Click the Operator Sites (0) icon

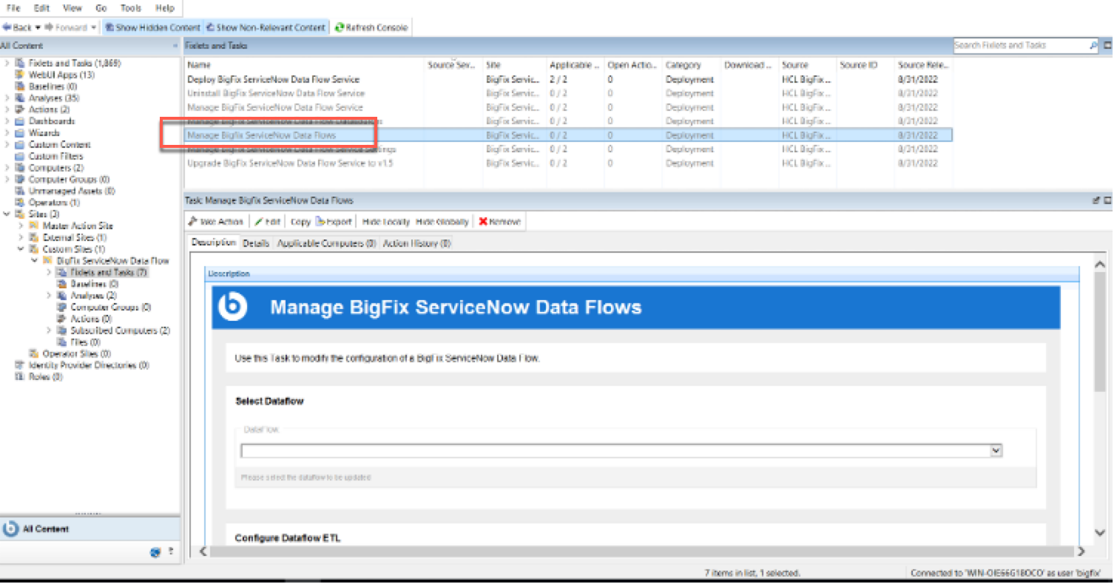pyautogui.click(x=34, y=353)
